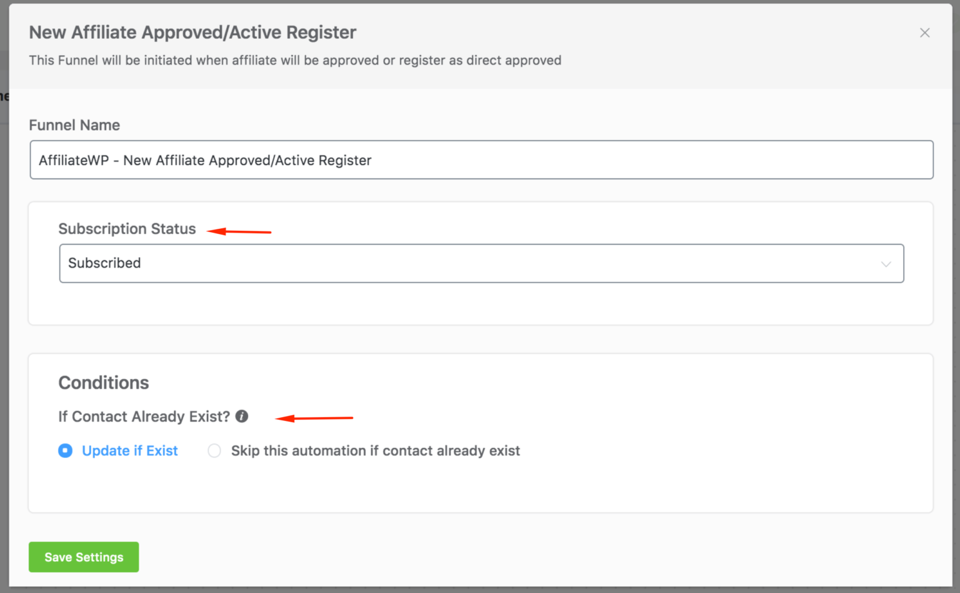960x593 pixels.
Task: Click the Conditions heading
Action: tap(104, 383)
